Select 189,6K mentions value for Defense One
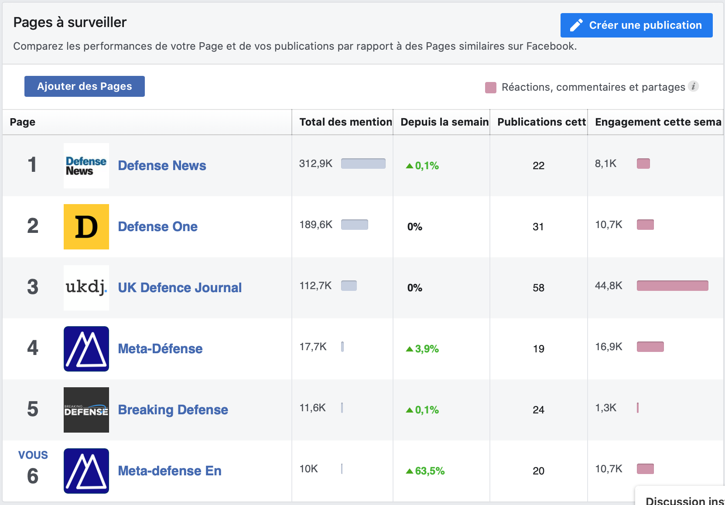The width and height of the screenshot is (725, 505). [x=316, y=225]
